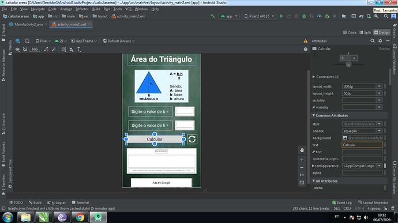Image resolution: width=398 pixels, height=223 pixels.
Task: Switch to MainActivity2.java tab
Action: click(28, 24)
